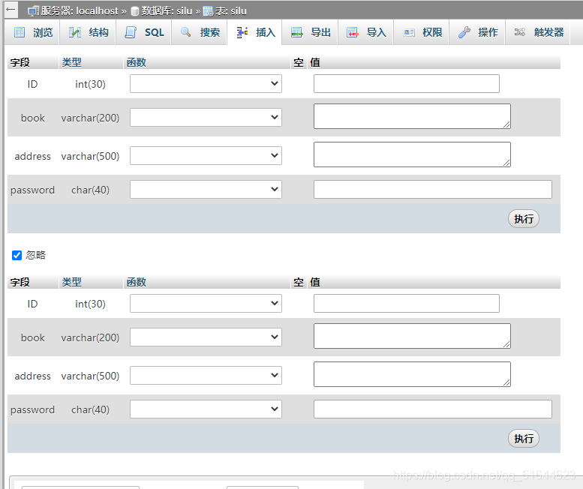This screenshot has width=583, height=489.
Task: Focus the second password value field
Action: click(433, 409)
